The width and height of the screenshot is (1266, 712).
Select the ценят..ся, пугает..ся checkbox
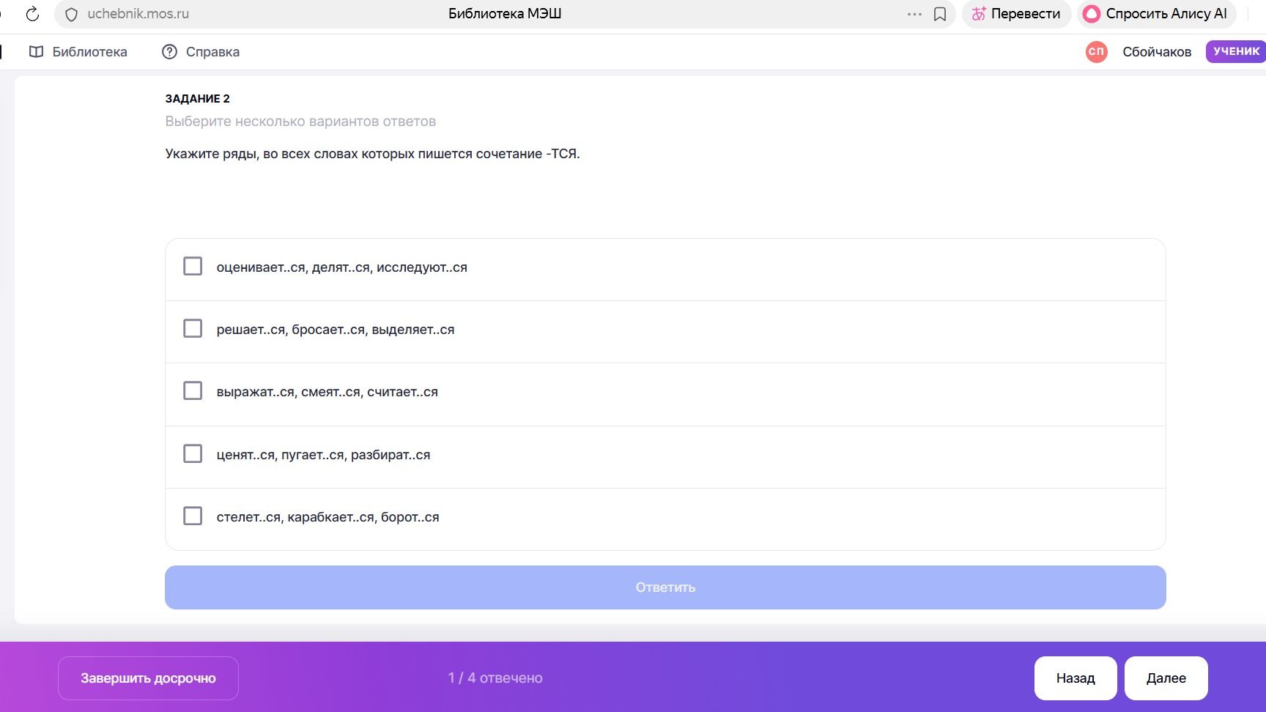(x=193, y=453)
